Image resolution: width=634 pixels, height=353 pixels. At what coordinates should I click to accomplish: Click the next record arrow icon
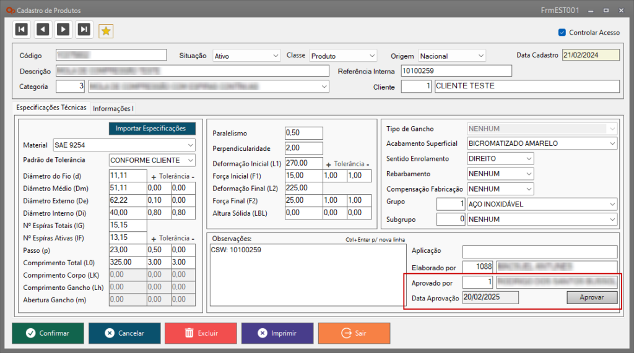click(x=63, y=30)
